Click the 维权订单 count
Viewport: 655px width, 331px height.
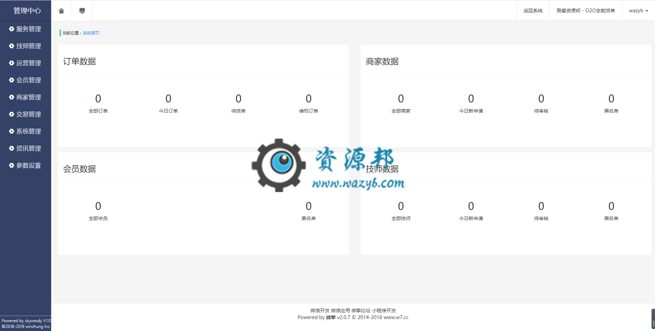click(x=309, y=99)
